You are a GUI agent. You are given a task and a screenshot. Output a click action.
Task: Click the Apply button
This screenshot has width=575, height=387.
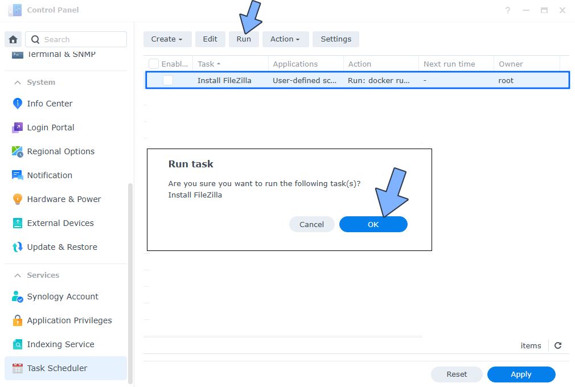point(521,374)
